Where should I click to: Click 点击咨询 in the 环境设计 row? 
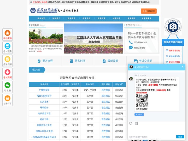tap(119, 108)
